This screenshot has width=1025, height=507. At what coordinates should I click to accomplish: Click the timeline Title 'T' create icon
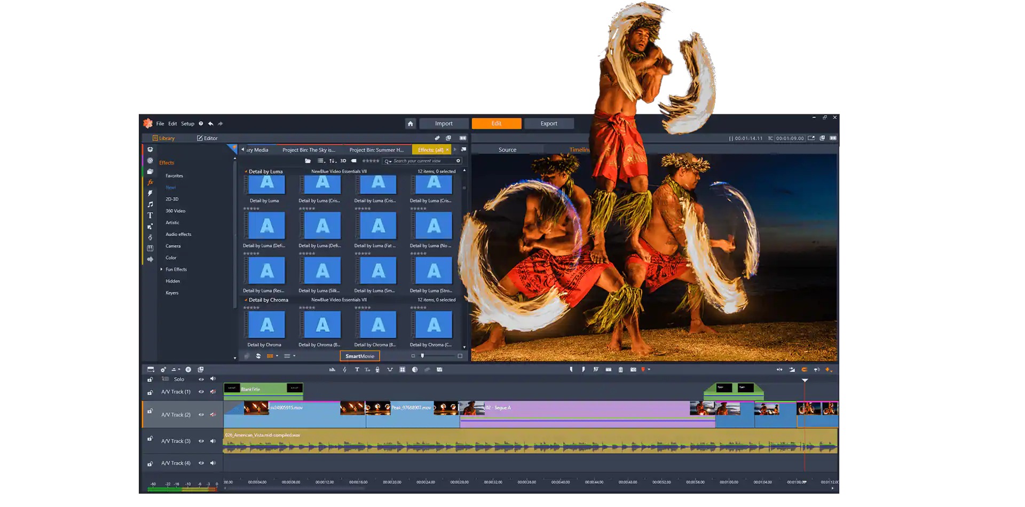coord(357,369)
